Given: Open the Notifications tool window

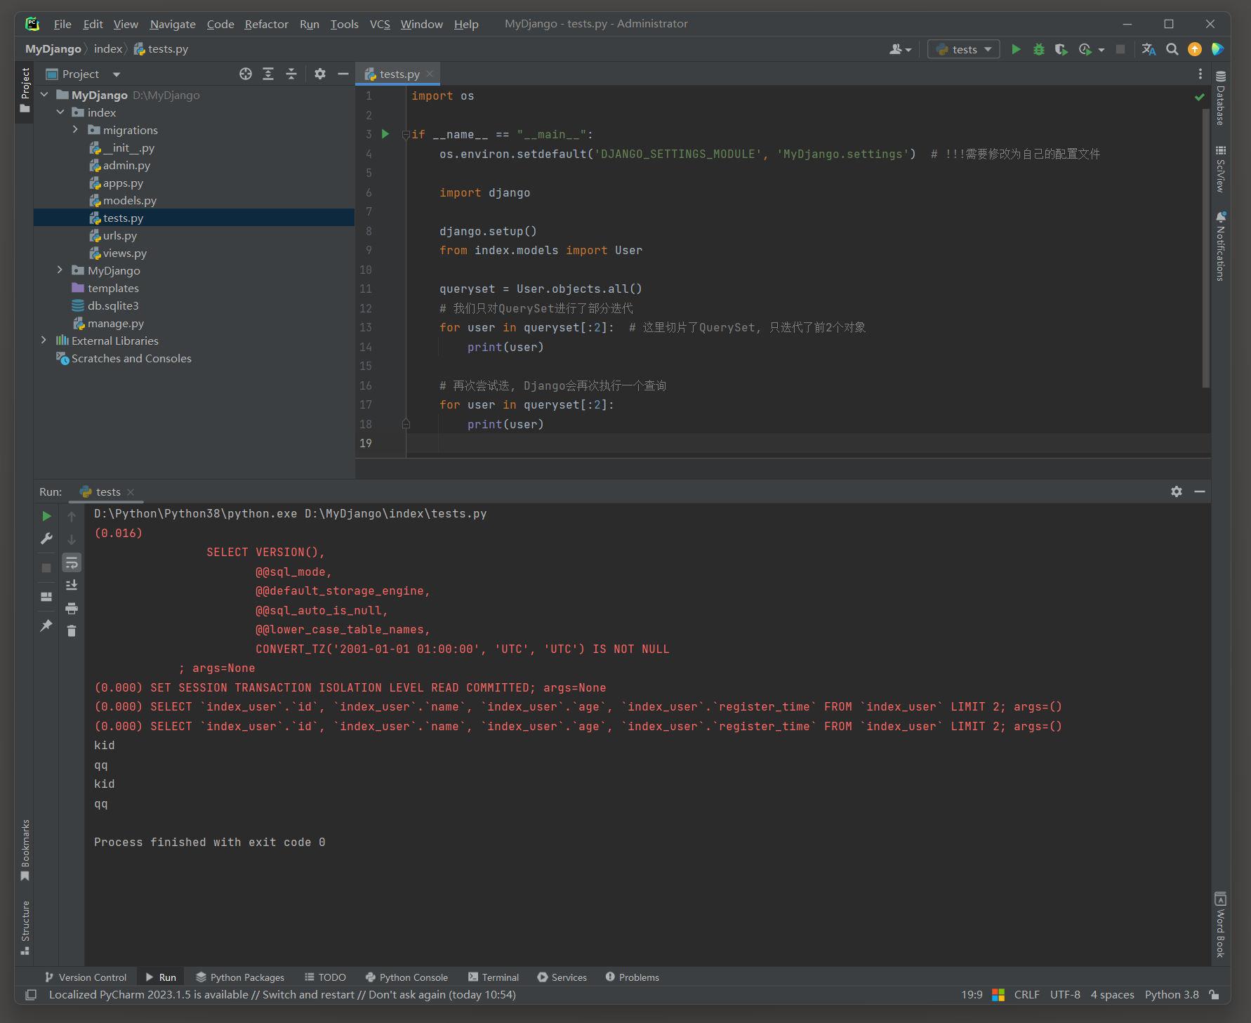Looking at the screenshot, I should coord(1221,246).
